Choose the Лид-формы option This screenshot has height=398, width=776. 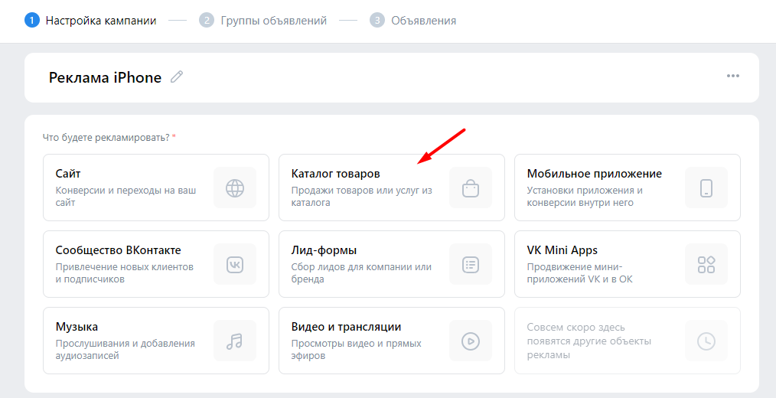pos(392,264)
